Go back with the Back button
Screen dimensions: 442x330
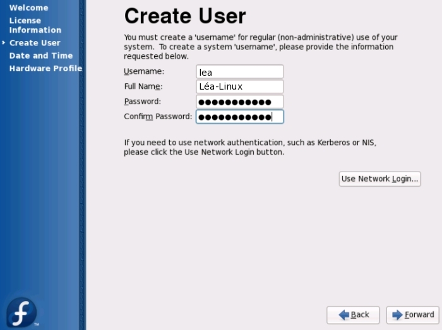(353, 315)
